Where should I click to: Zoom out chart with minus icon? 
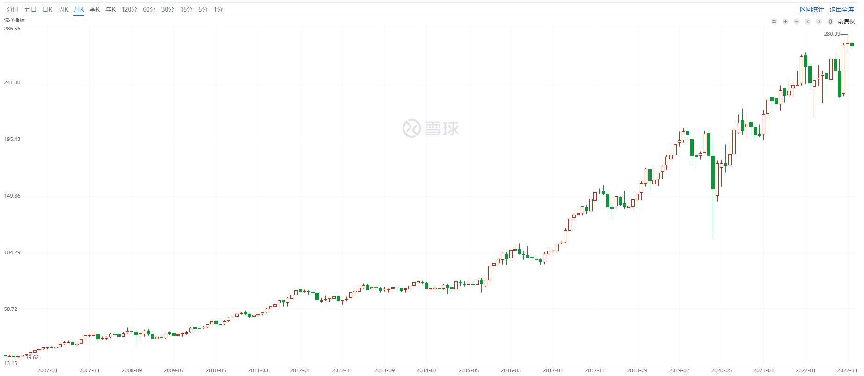click(796, 22)
